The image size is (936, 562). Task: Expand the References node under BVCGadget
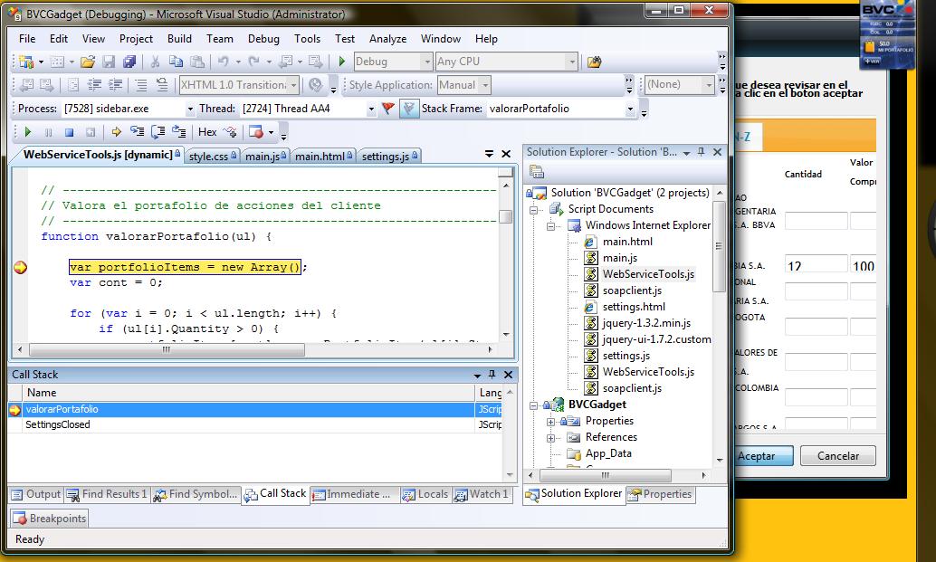coord(550,438)
